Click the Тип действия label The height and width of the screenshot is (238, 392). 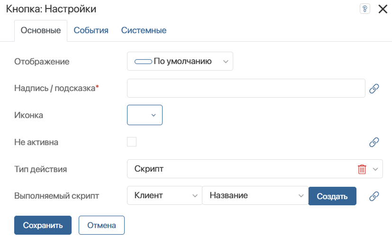click(40, 169)
